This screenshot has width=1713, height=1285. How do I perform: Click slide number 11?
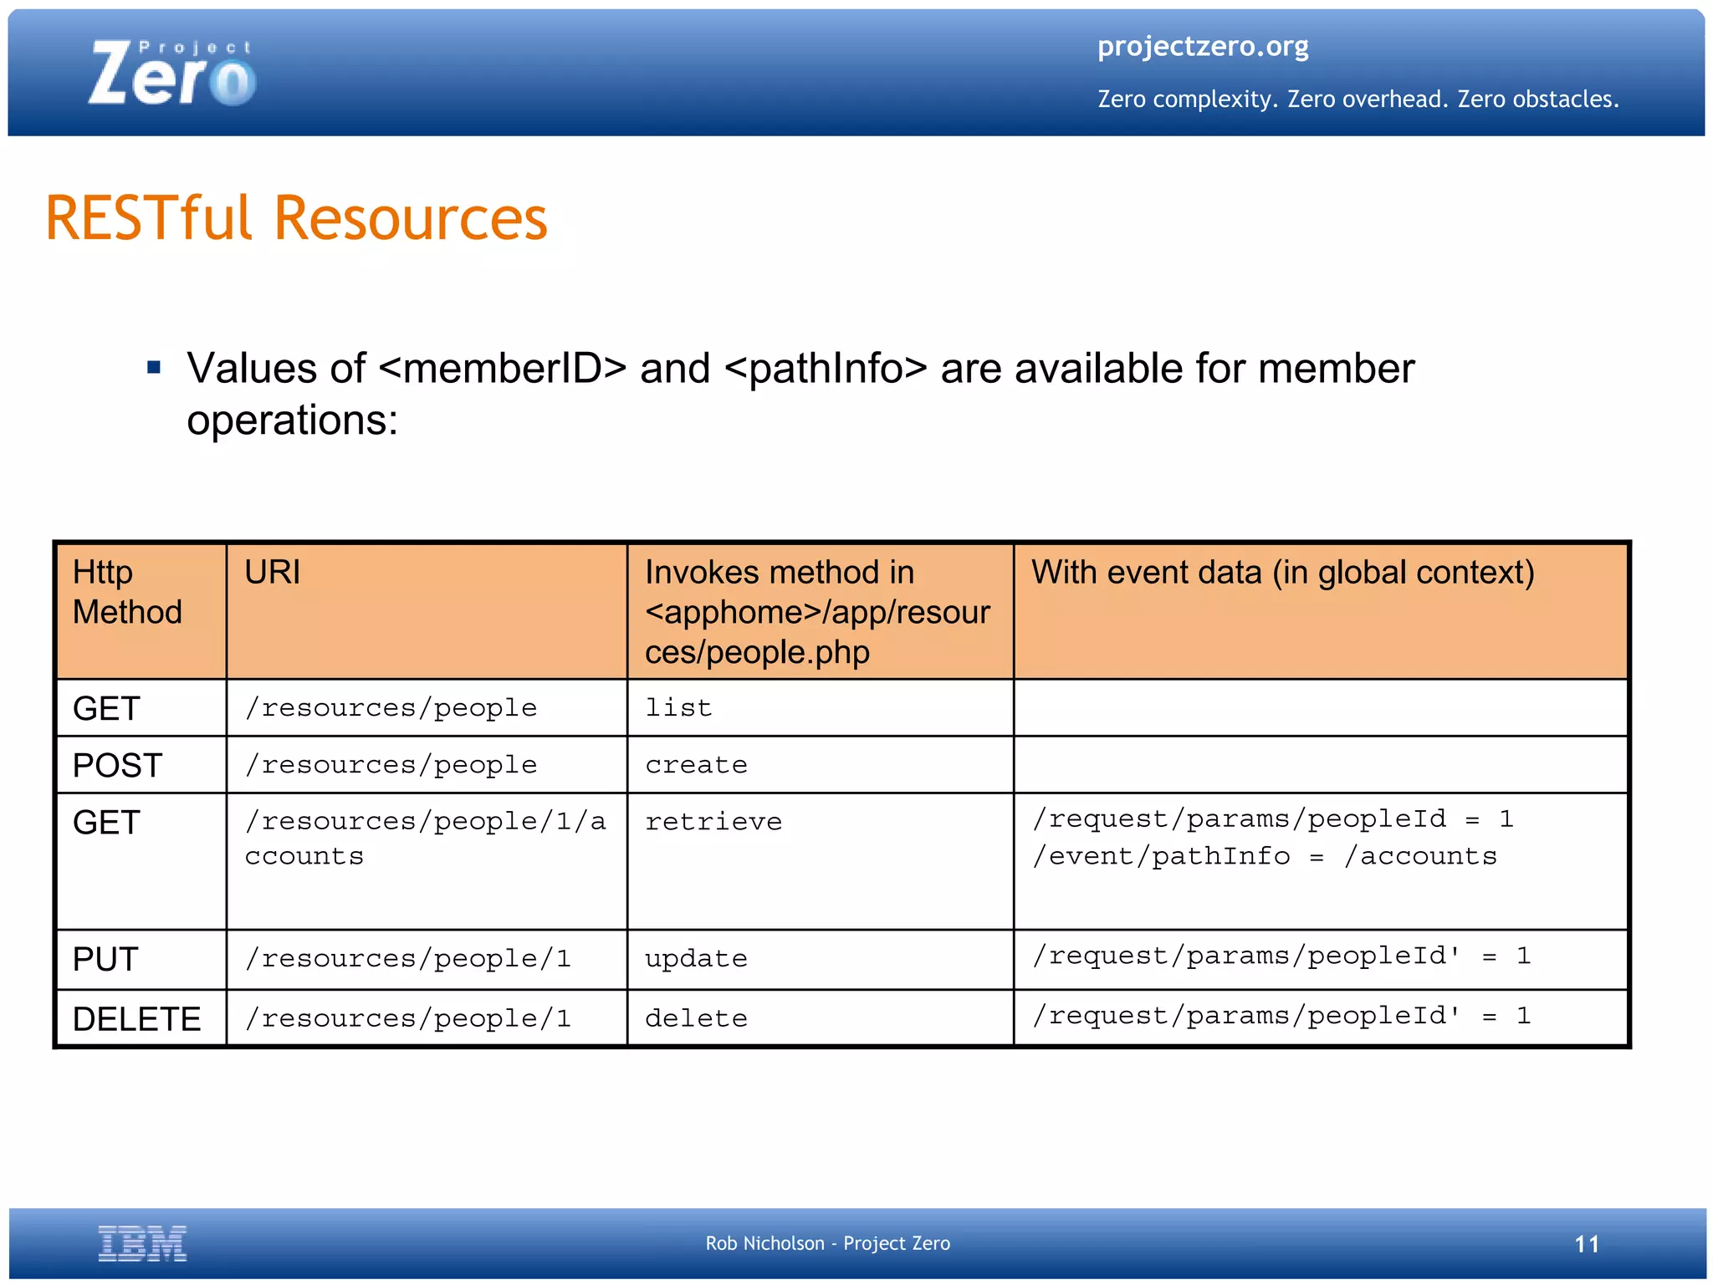point(1586,1244)
